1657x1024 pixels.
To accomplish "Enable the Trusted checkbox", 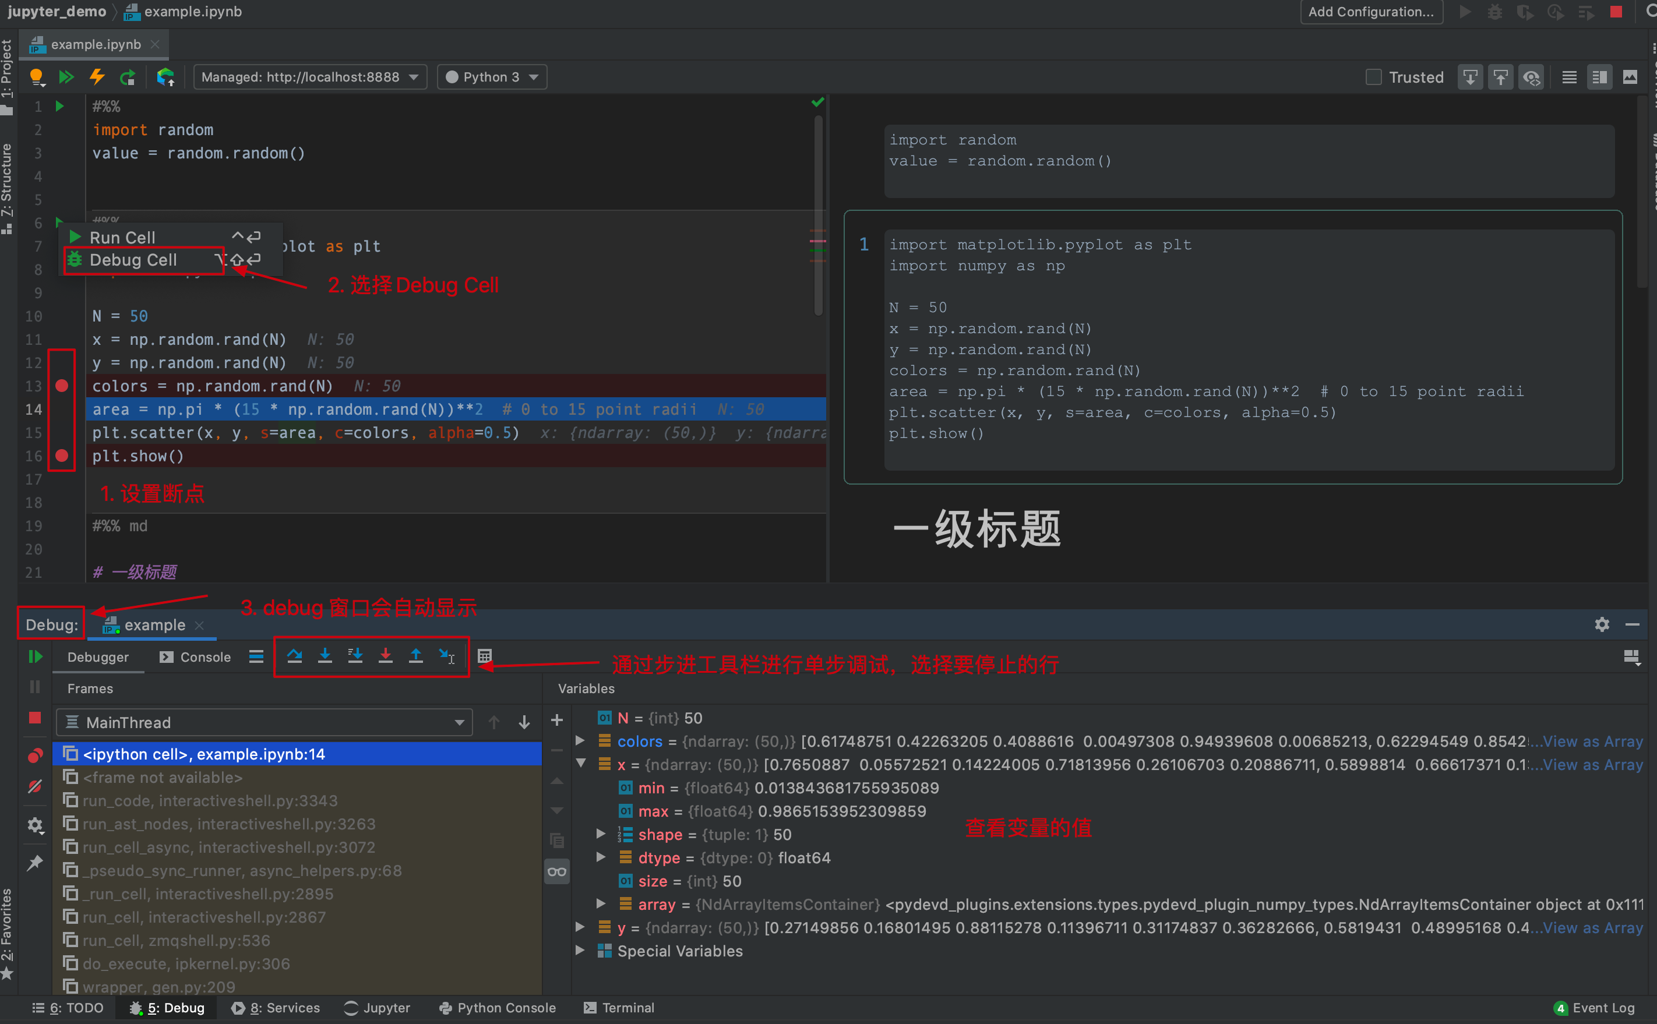I will pyautogui.click(x=1373, y=77).
